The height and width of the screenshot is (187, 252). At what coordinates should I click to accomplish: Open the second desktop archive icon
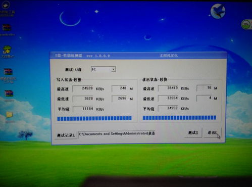point(7,28)
